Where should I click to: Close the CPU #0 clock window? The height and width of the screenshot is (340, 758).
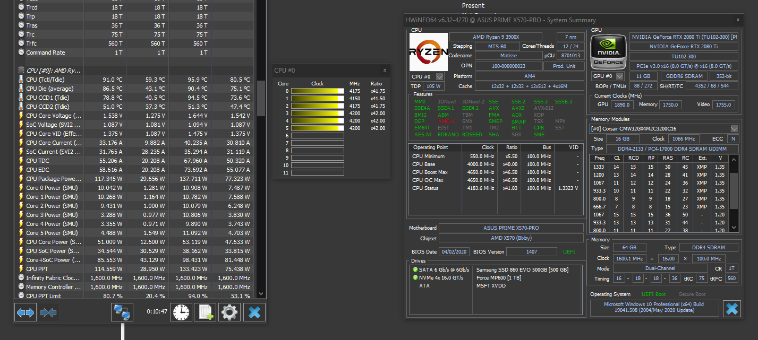(385, 70)
